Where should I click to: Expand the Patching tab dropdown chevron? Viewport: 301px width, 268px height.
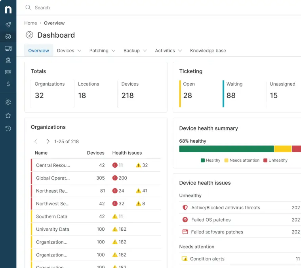(x=113, y=50)
